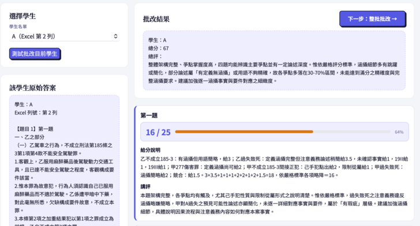The width and height of the screenshot is (420, 226).
Task: Click the 學生：A line in results box
Action: pyautogui.click(x=157, y=40)
